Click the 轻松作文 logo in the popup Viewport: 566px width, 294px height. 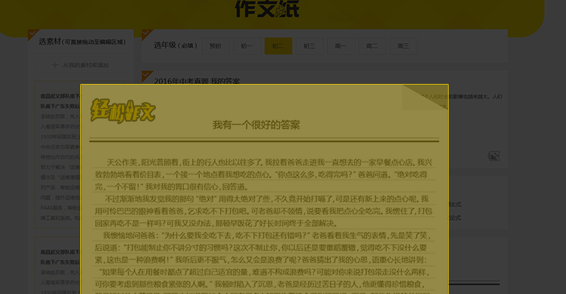tap(123, 111)
